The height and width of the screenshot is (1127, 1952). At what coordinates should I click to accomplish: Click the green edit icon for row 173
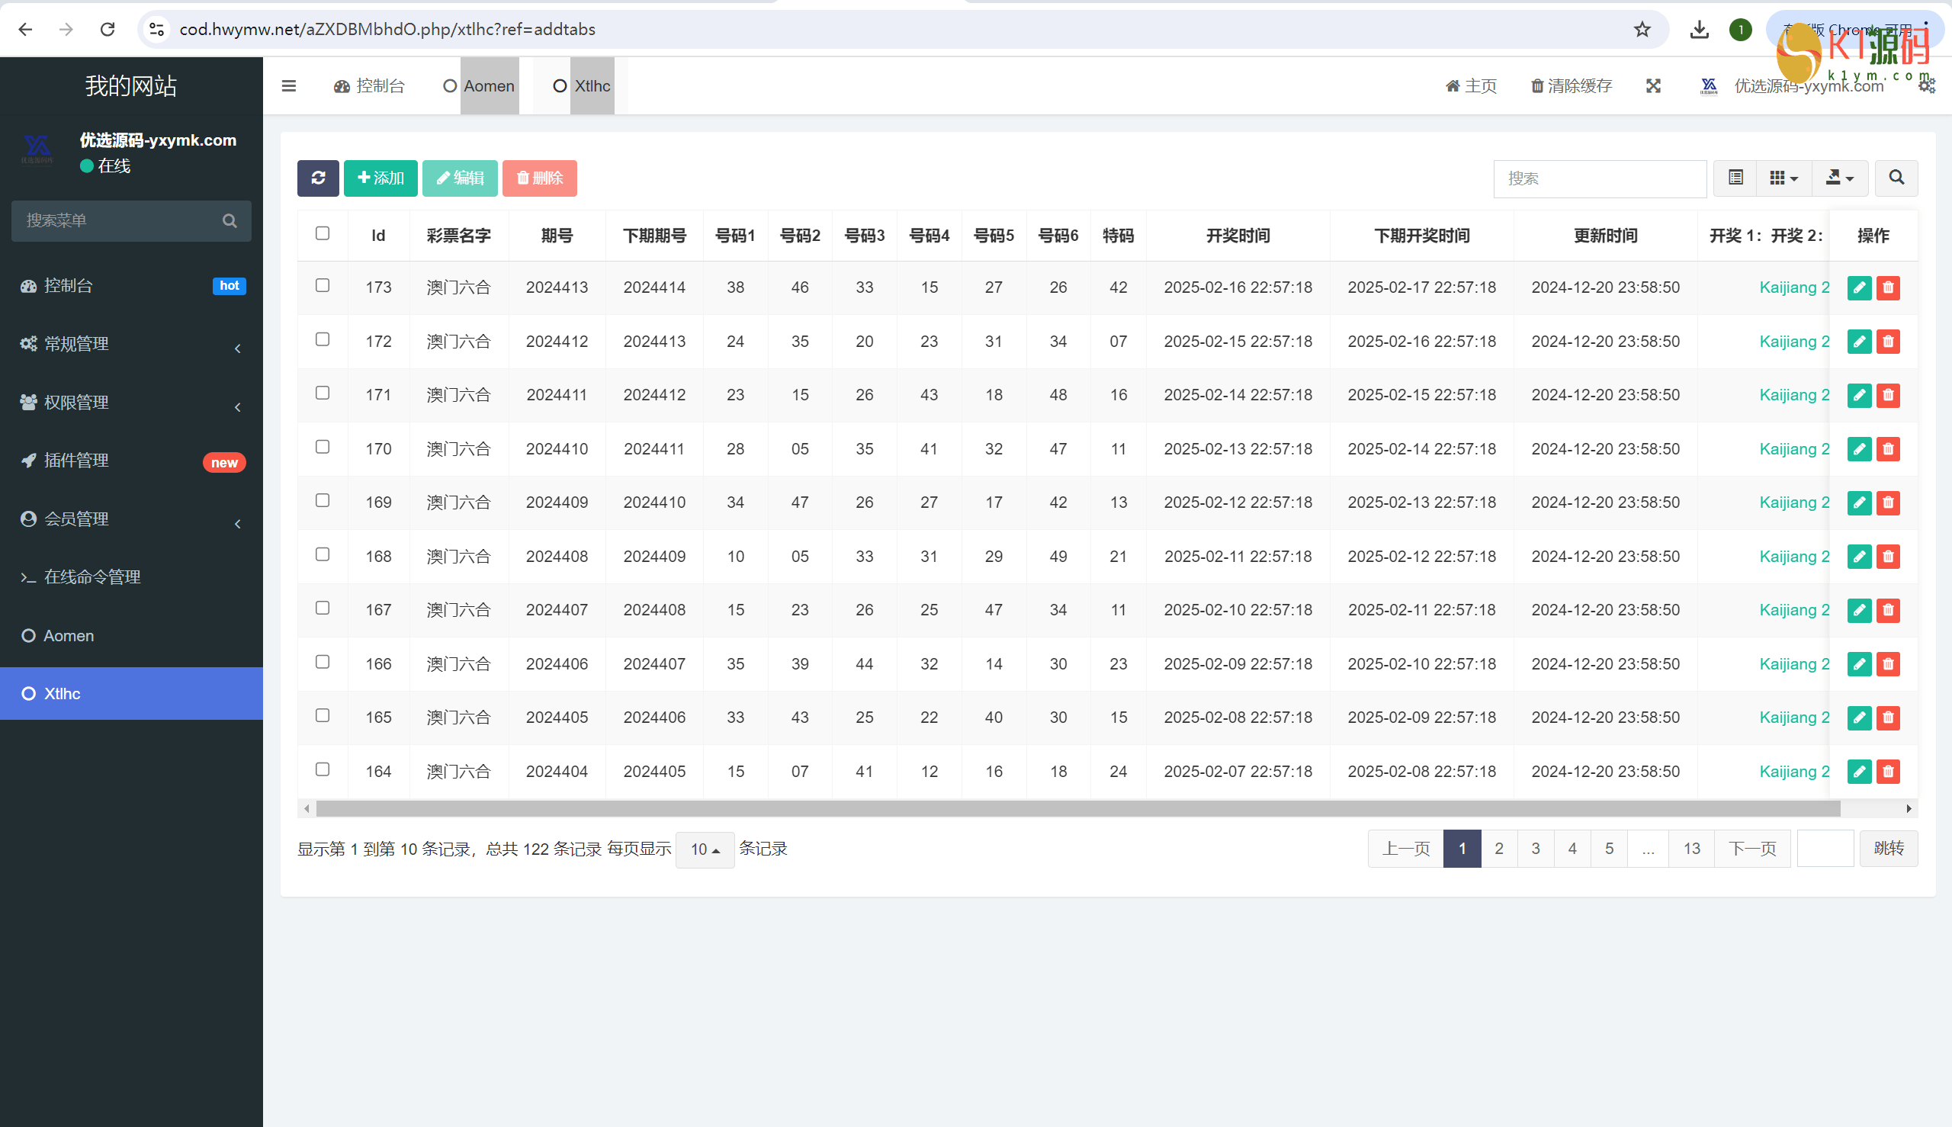1858,288
